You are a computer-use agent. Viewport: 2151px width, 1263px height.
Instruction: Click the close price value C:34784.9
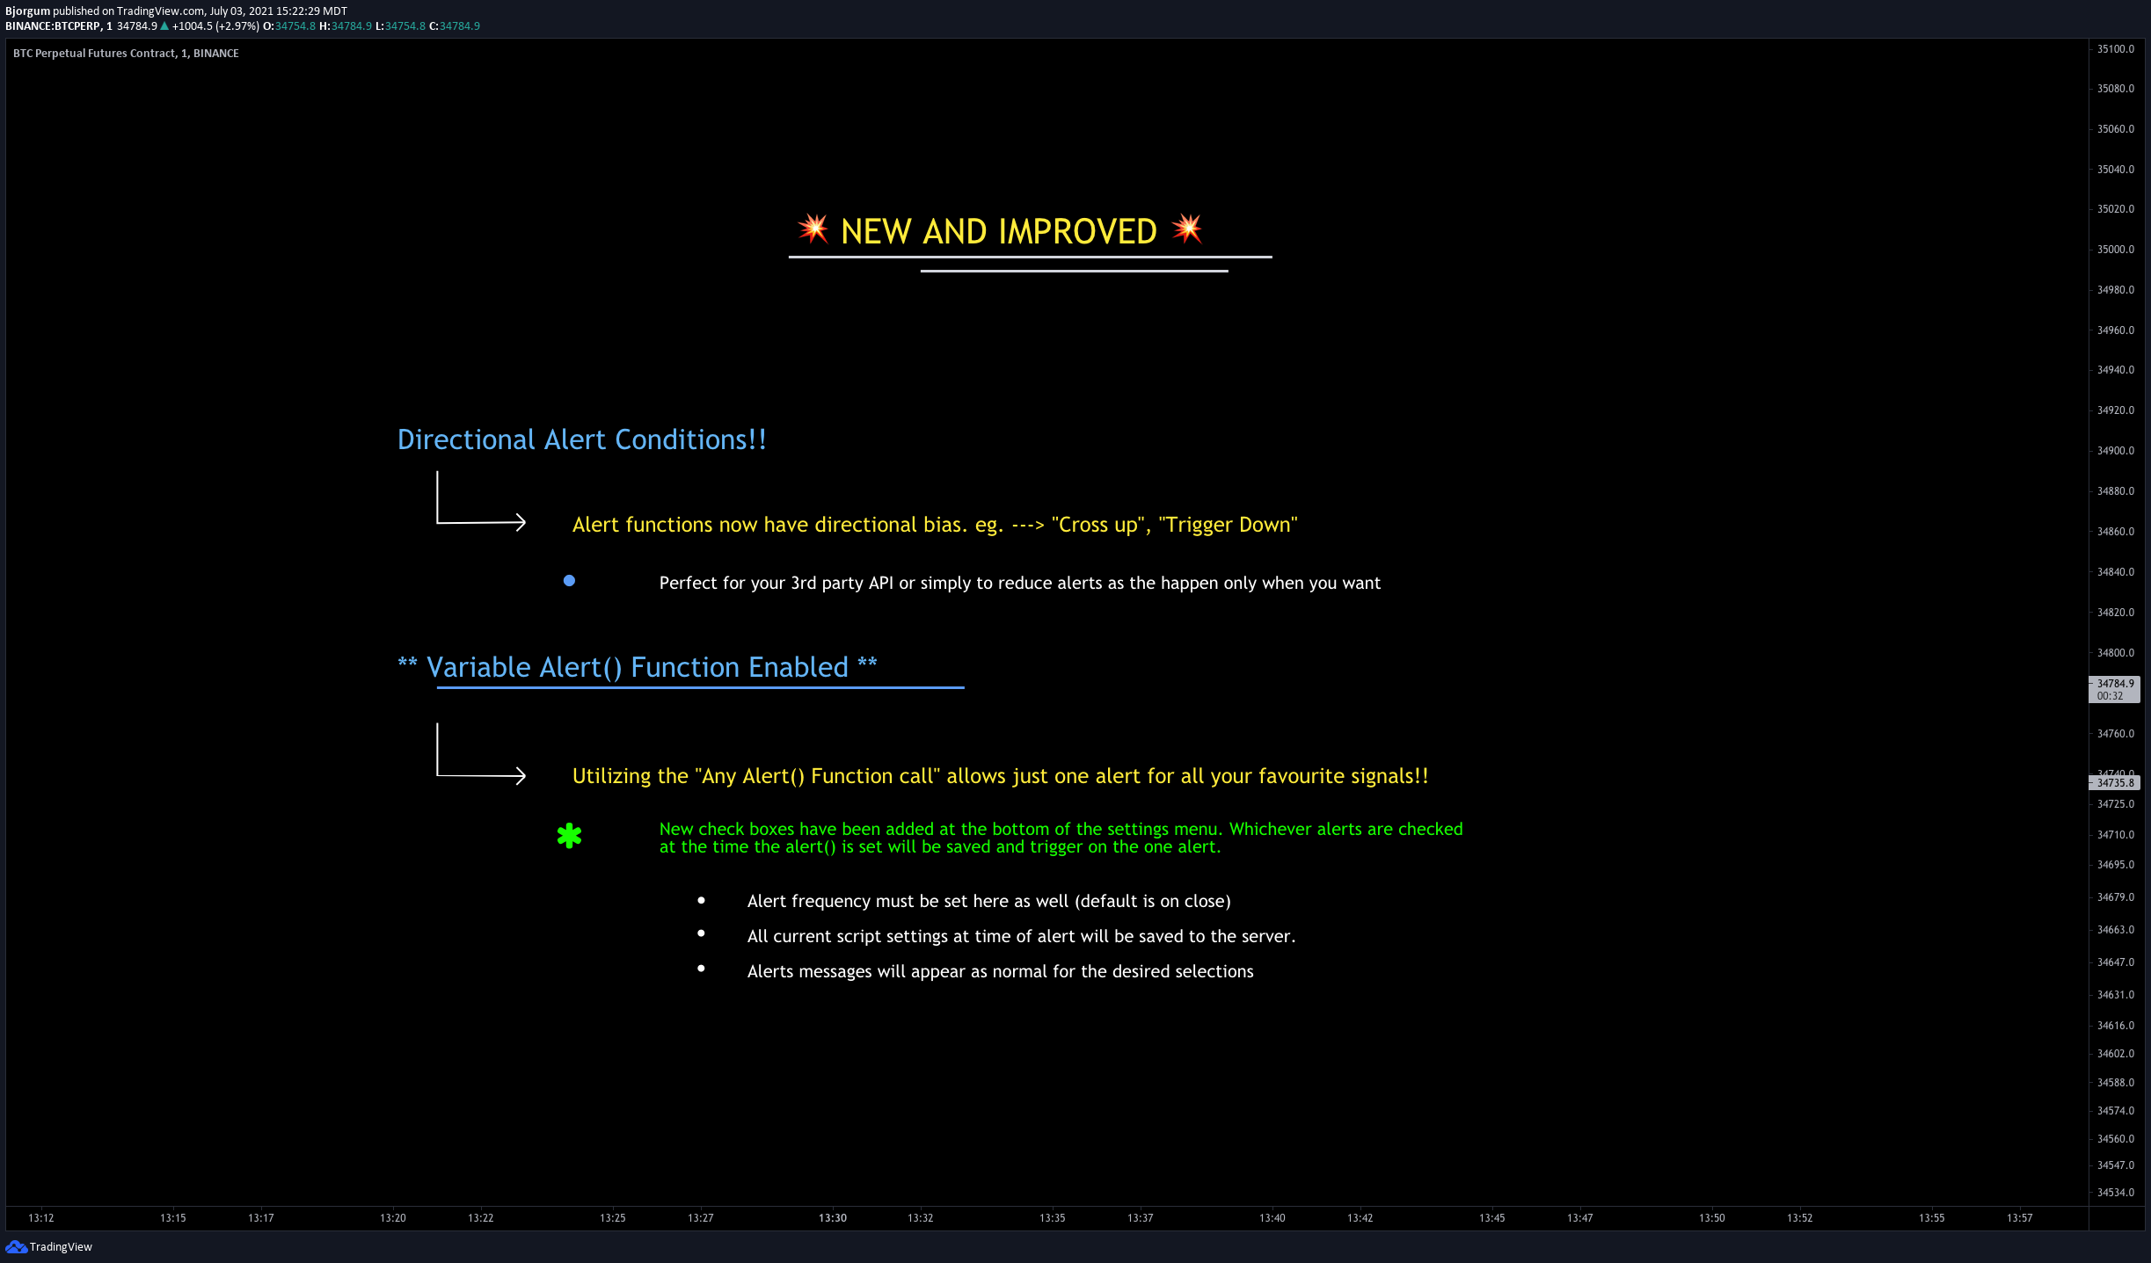(455, 26)
